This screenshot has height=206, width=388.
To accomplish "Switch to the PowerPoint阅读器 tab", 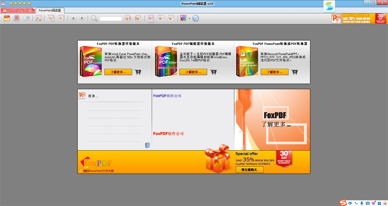I will [49, 10].
